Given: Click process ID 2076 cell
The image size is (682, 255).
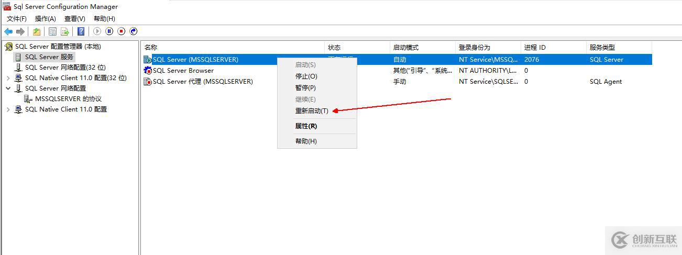Looking at the screenshot, I should (x=532, y=60).
